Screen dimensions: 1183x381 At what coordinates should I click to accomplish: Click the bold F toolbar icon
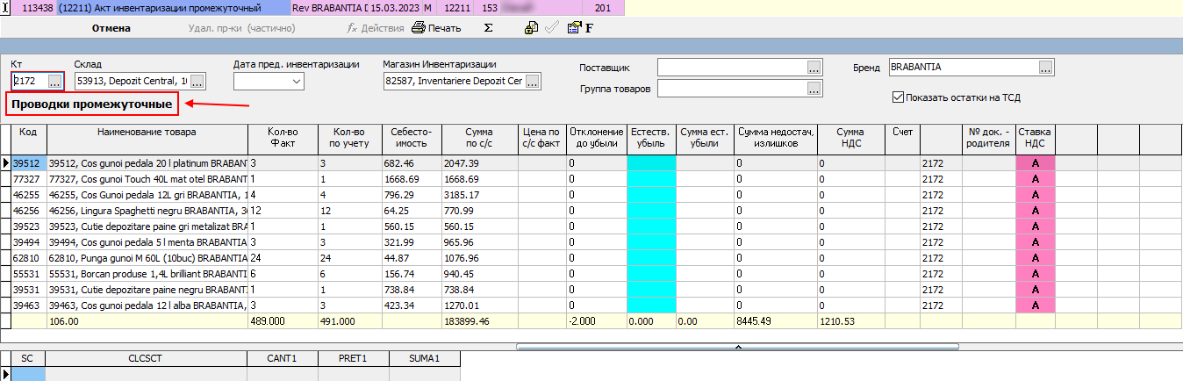tap(590, 29)
